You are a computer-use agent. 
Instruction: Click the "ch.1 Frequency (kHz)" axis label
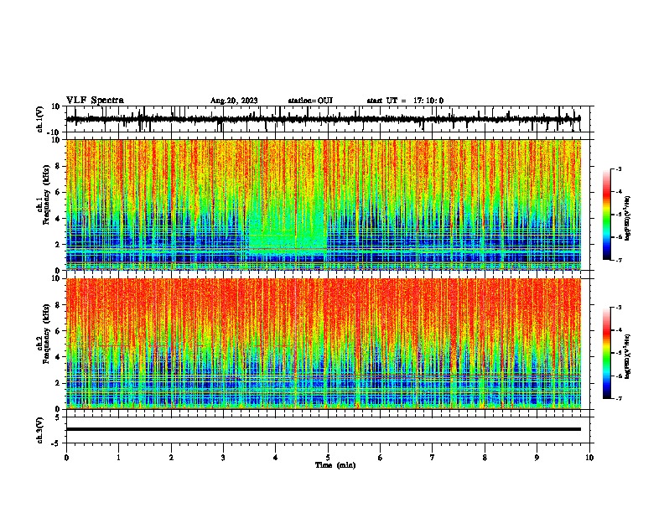pyautogui.click(x=44, y=194)
